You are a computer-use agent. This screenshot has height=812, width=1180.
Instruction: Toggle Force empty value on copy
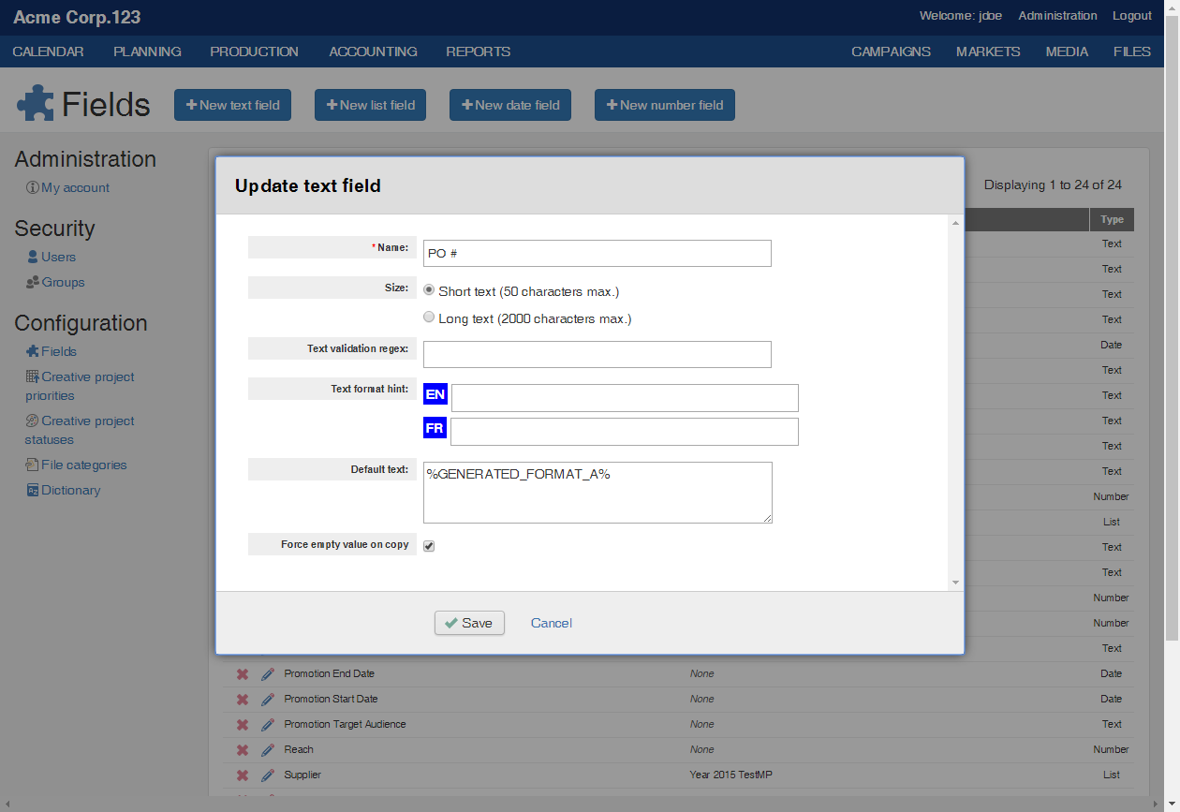click(429, 545)
